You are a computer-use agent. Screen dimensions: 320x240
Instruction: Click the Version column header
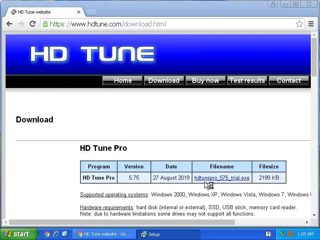134,166
